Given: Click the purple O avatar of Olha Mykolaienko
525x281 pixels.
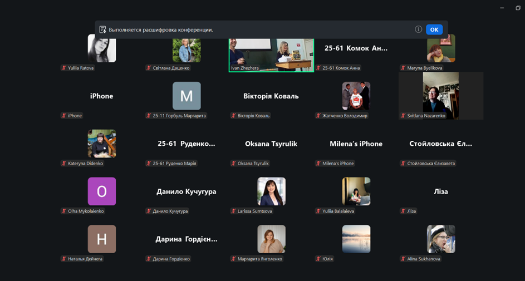Looking at the screenshot, I should click(102, 191).
